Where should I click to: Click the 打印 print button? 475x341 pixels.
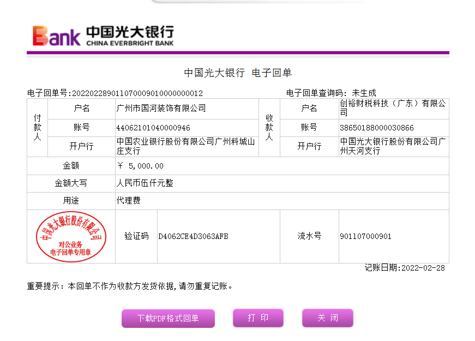click(258, 318)
